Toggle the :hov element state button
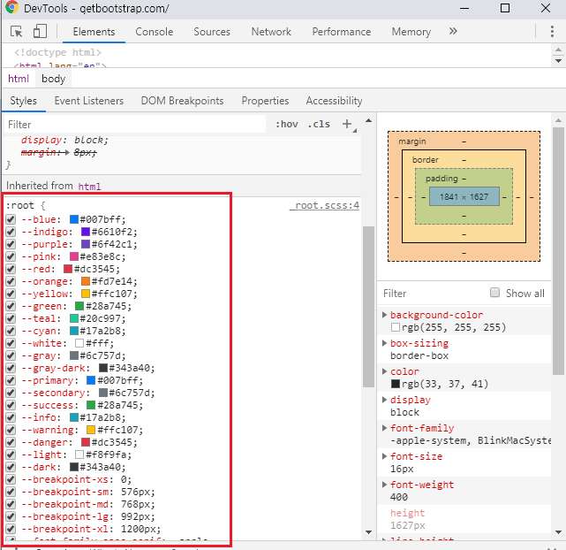This screenshot has width=566, height=550. tap(287, 124)
